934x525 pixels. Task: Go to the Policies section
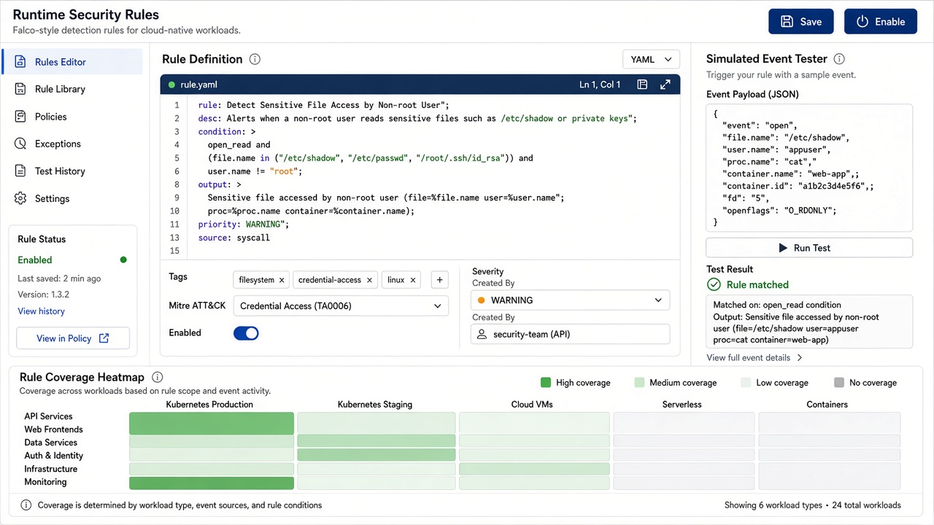72,117
